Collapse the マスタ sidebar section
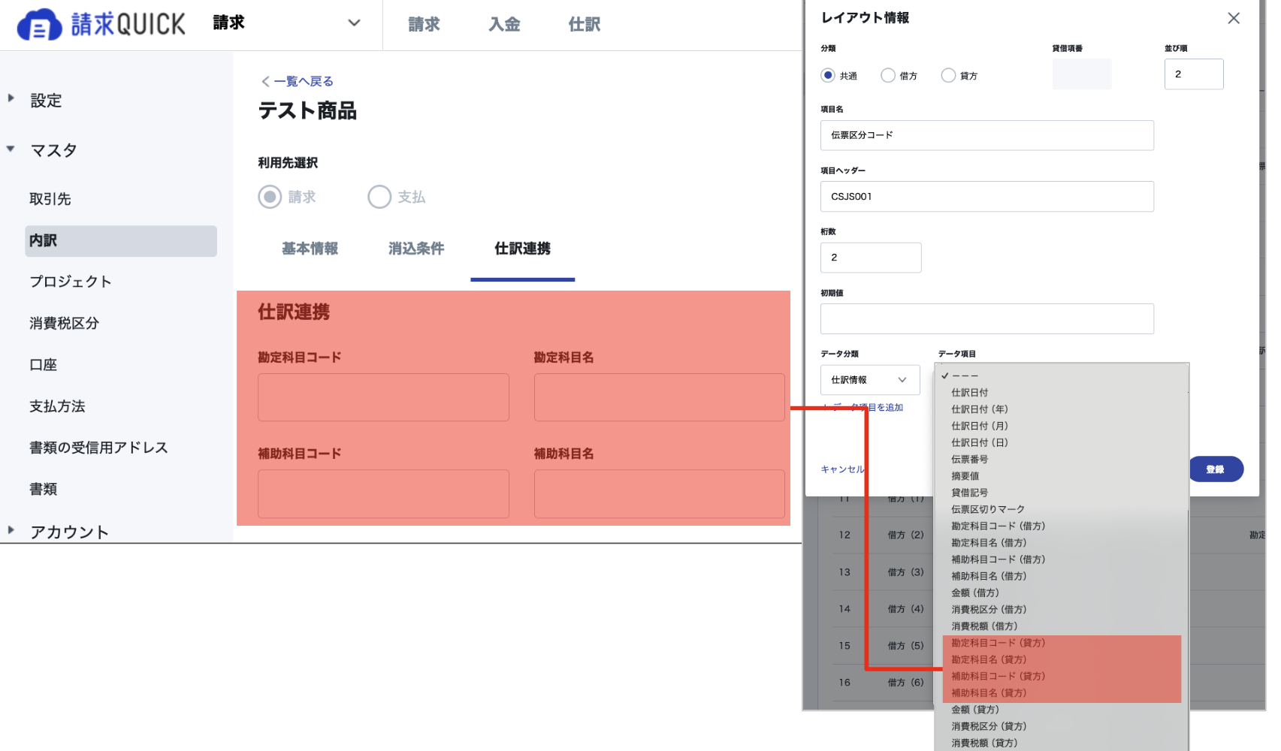The height and width of the screenshot is (751, 1281). 11,149
